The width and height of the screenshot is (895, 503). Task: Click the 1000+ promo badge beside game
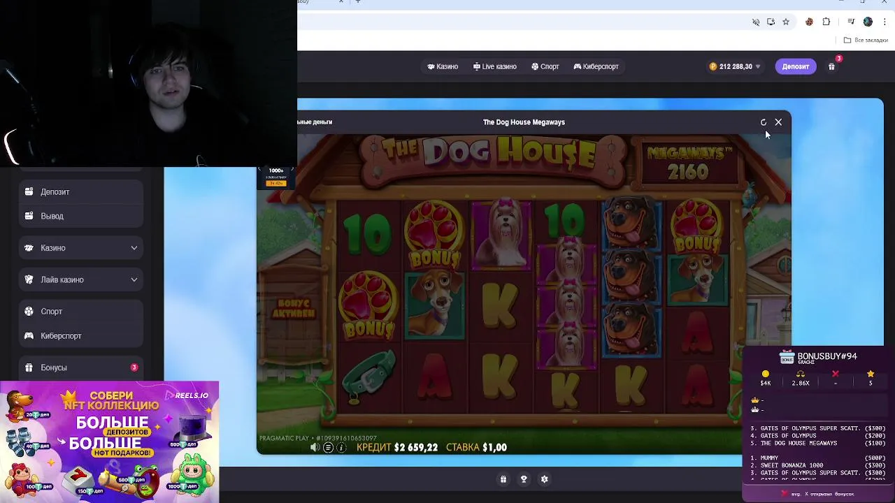tap(276, 176)
